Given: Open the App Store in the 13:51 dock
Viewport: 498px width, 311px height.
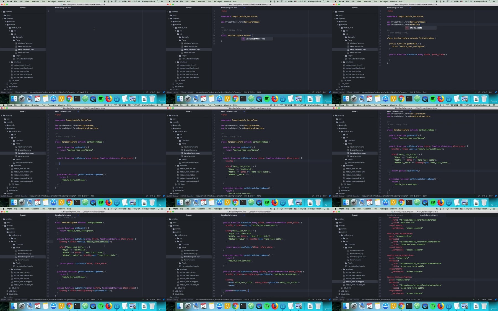Looking at the screenshot, I should pos(385,99).
